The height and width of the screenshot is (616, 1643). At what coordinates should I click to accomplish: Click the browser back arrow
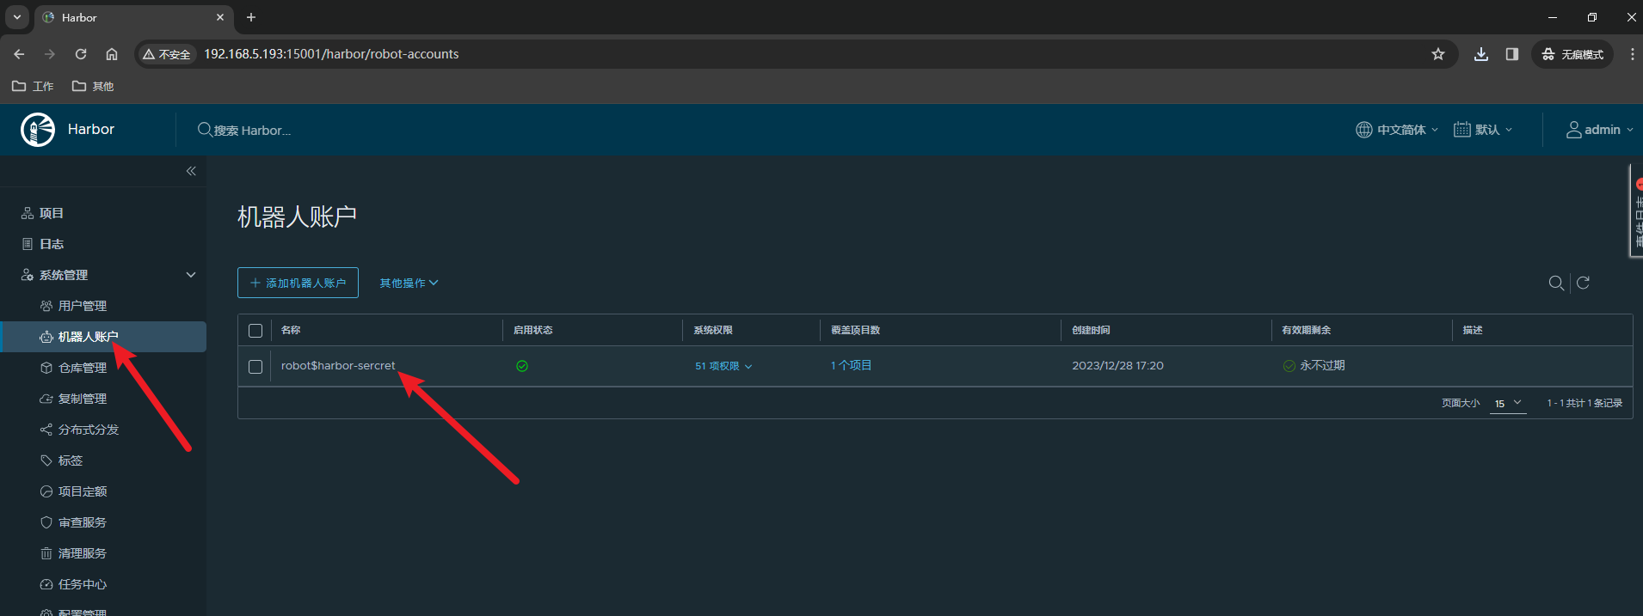(19, 54)
